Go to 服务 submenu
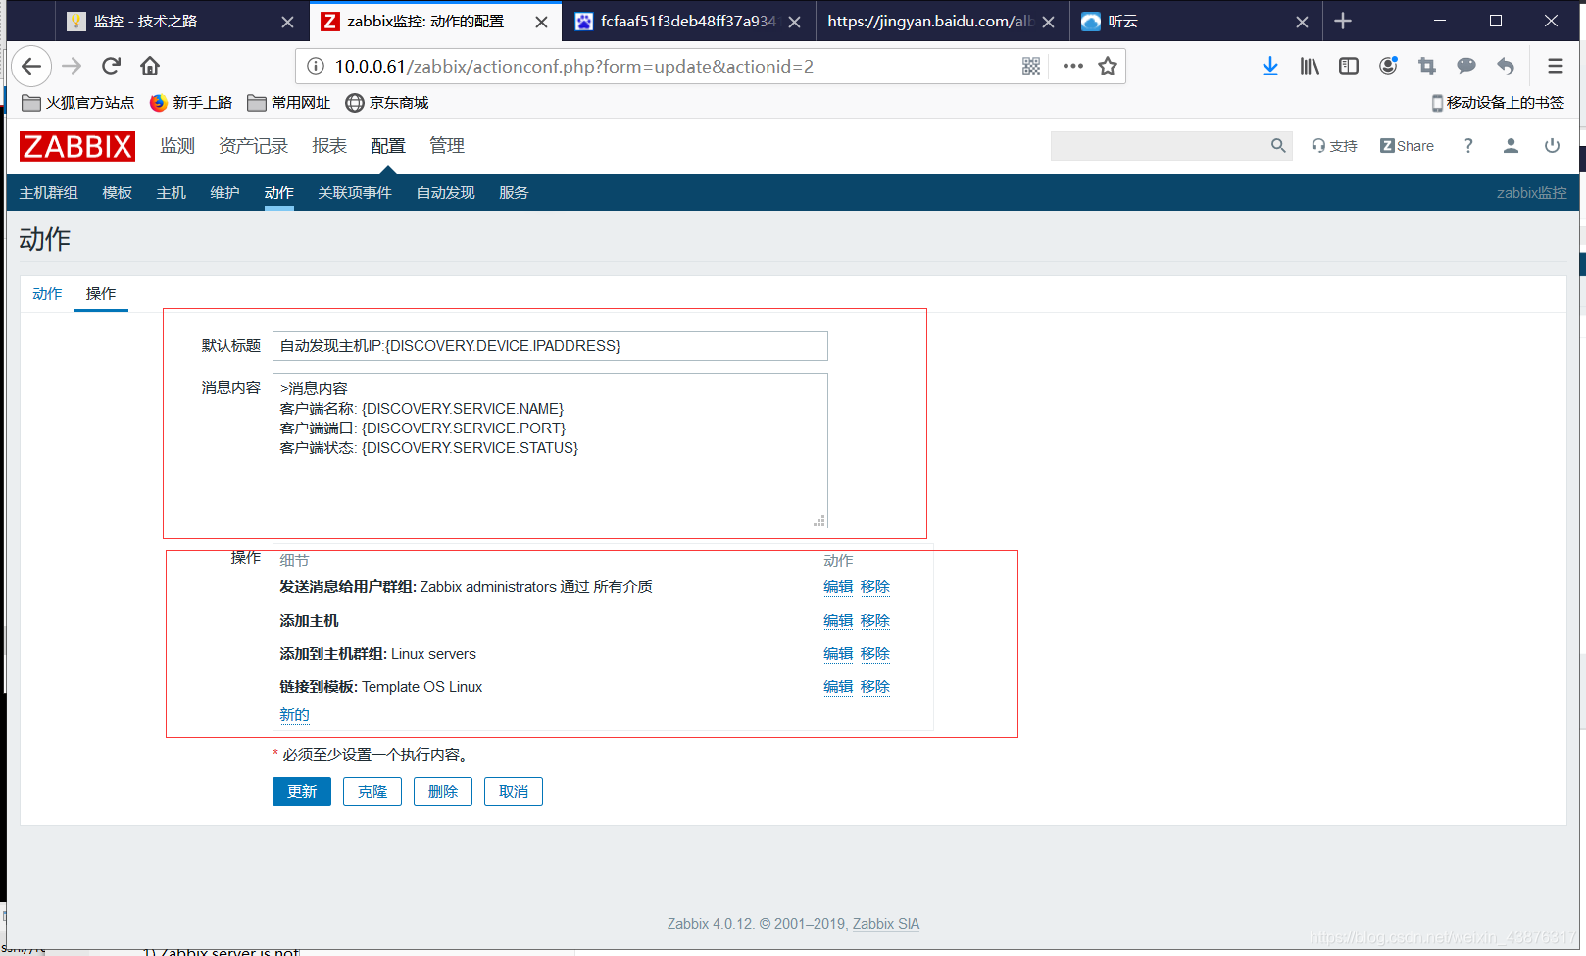Screen dimensions: 1586x956 pyautogui.click(x=514, y=192)
